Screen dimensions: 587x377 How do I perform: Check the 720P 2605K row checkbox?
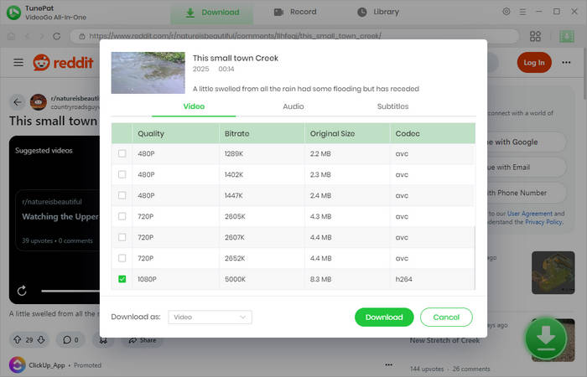click(122, 216)
